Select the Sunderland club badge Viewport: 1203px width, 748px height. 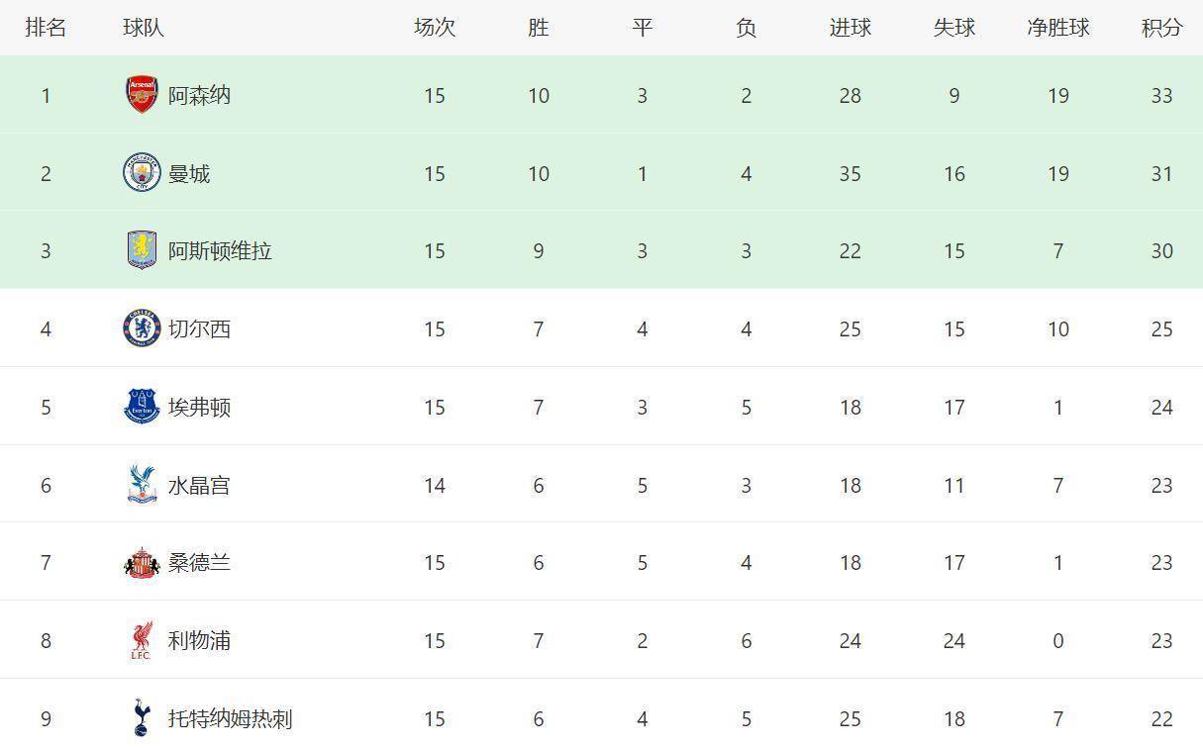(x=142, y=562)
